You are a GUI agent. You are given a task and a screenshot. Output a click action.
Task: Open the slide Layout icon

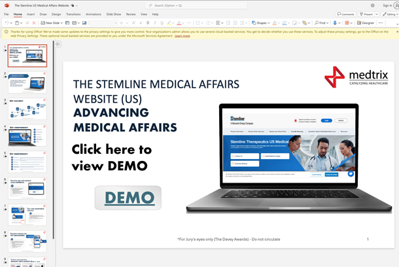point(75,23)
